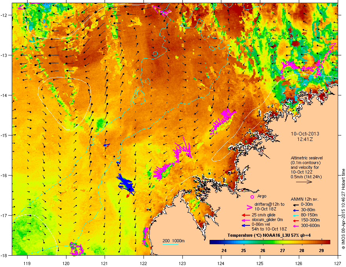The image size is (346, 267).
Task: Click the 'drifters@12h to' legend text
Action: [269, 204]
